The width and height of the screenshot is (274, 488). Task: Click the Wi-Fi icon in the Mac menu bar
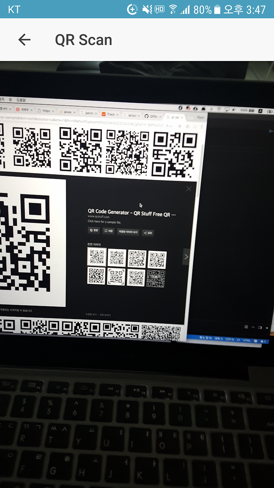(x=219, y=109)
